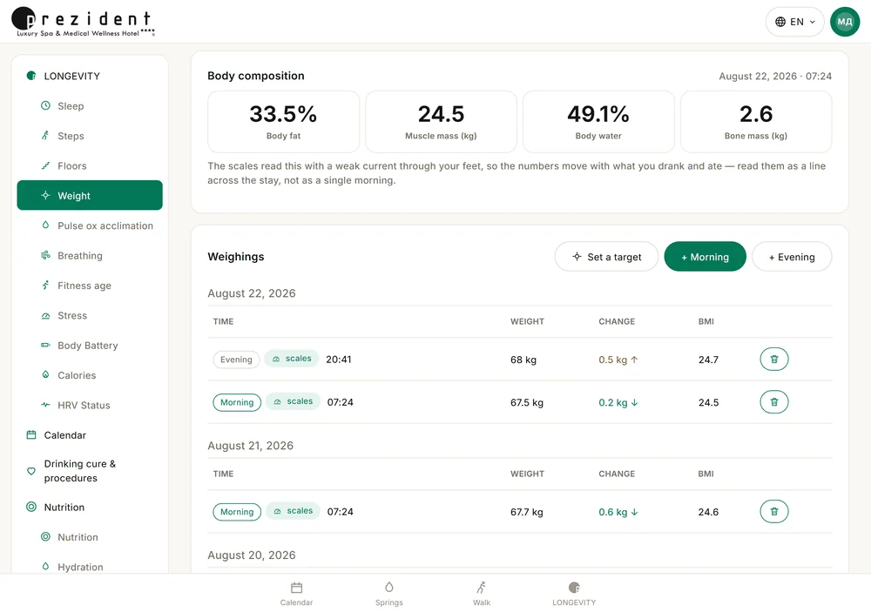Click the 49.1% Body water card
The width and height of the screenshot is (871, 612).
coord(598,122)
